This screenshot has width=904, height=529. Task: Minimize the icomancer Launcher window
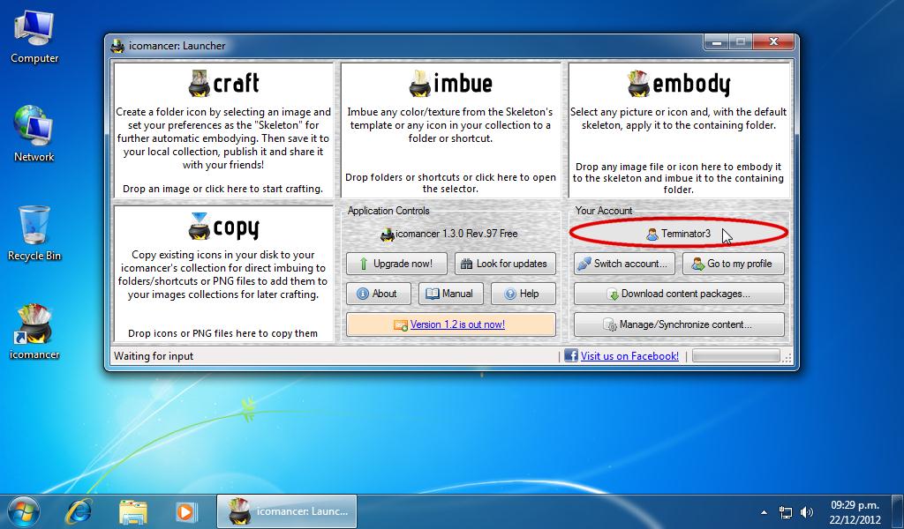(x=716, y=42)
